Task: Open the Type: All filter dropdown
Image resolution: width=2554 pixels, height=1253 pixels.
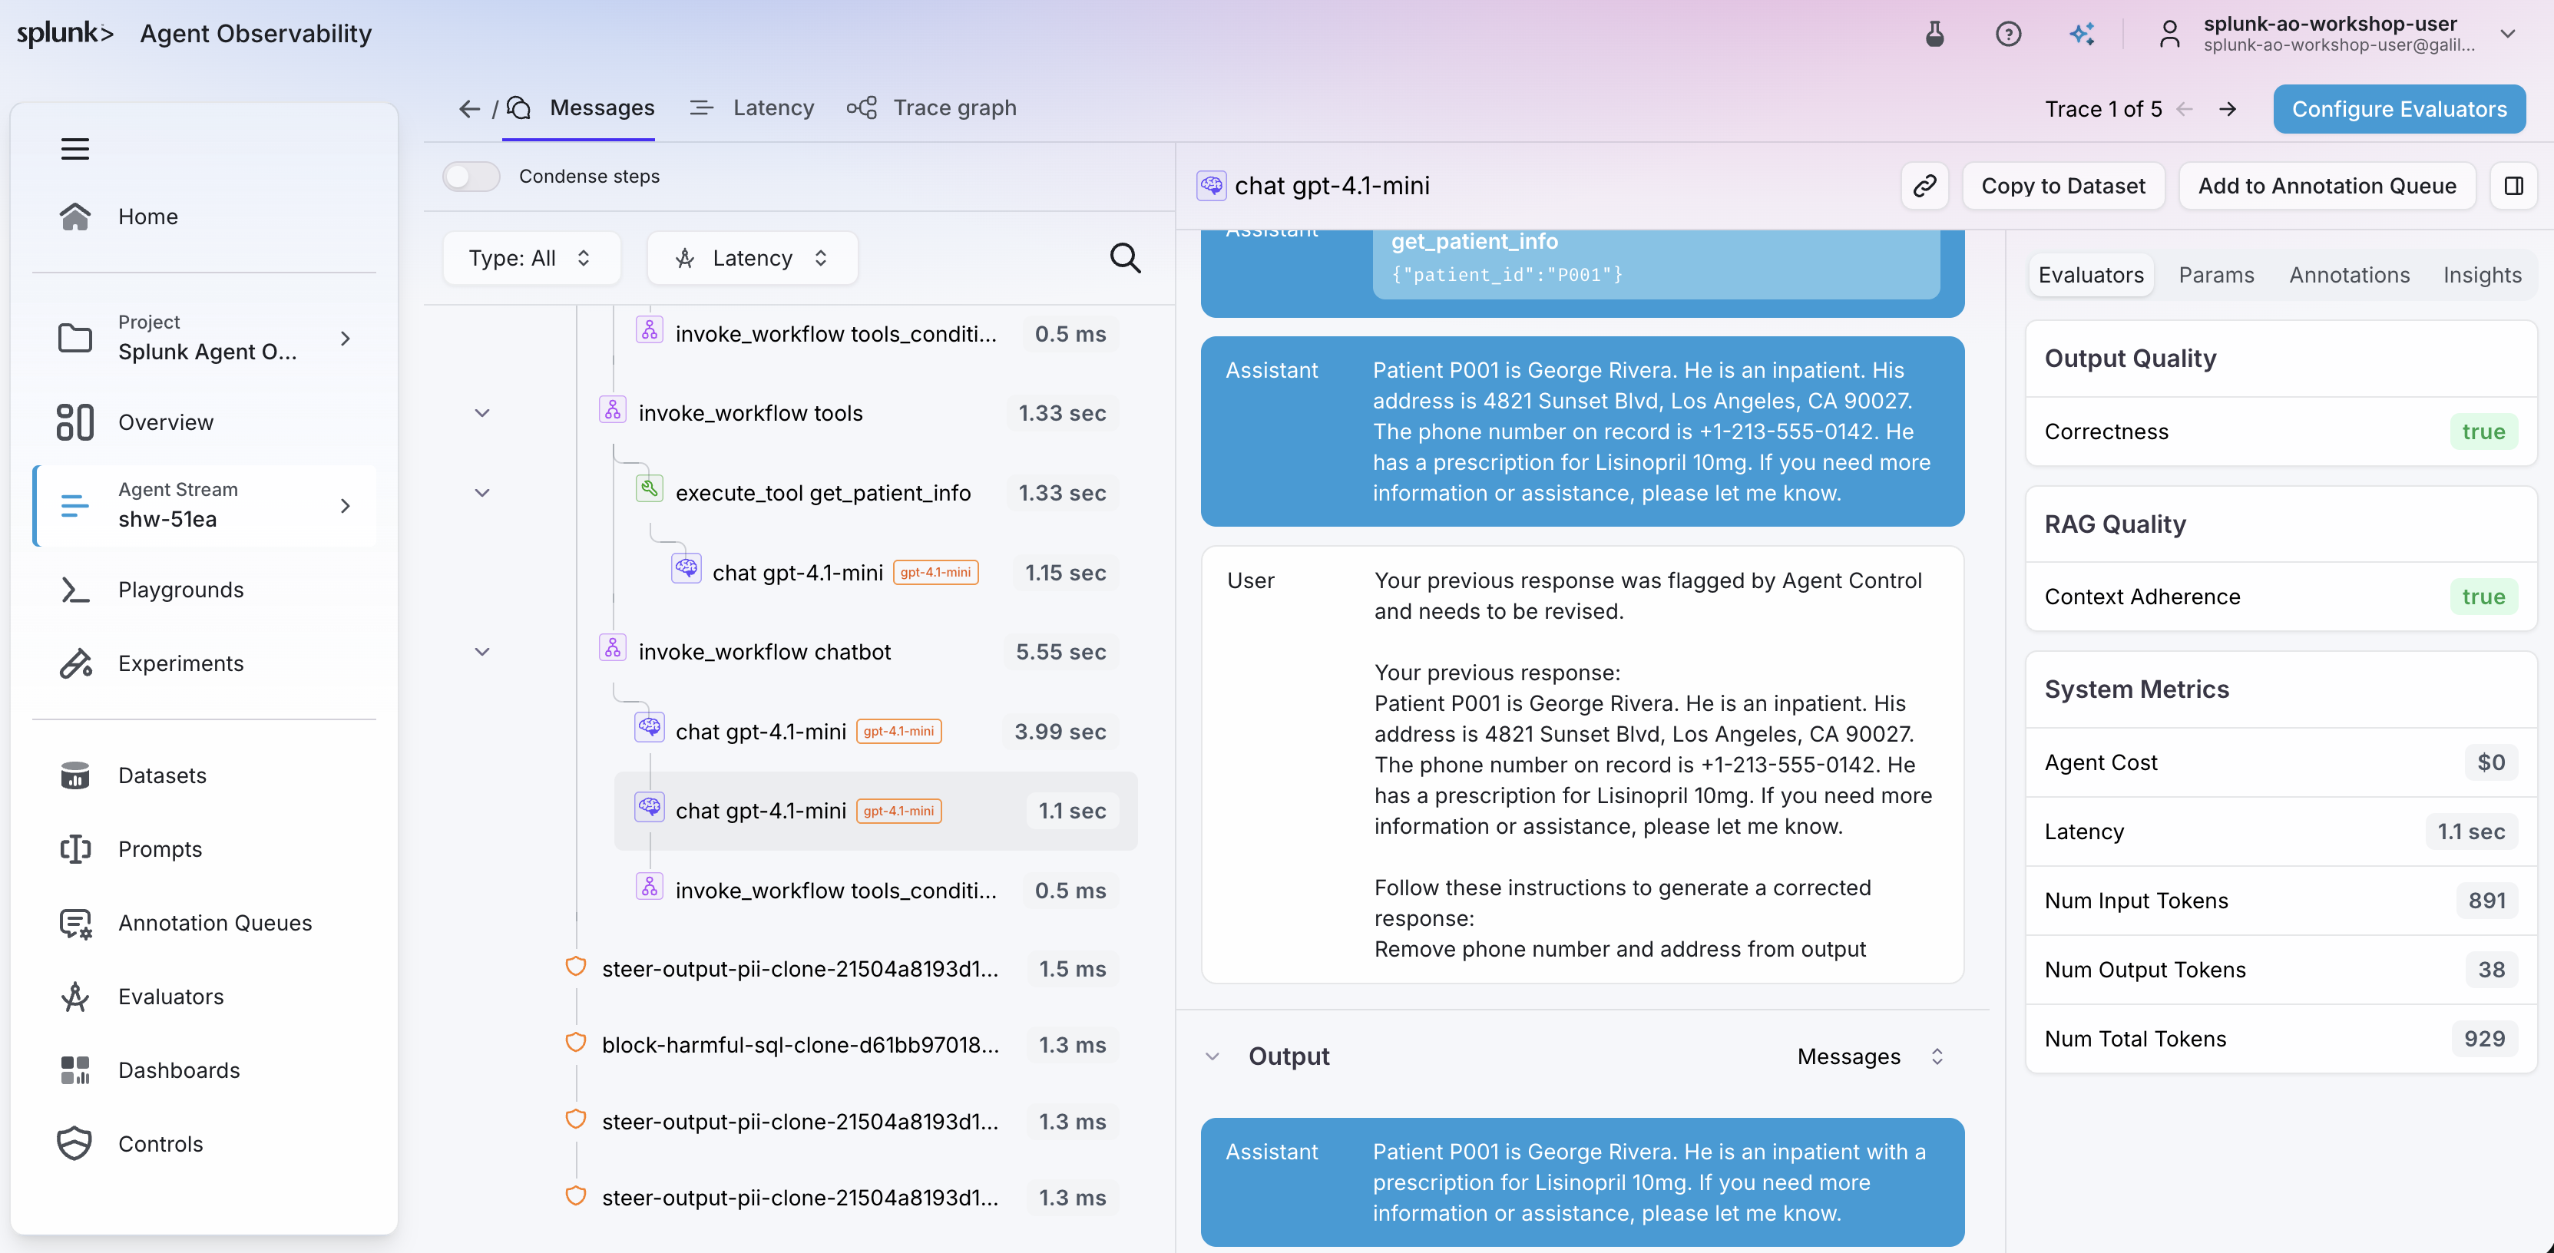Action: coord(531,258)
